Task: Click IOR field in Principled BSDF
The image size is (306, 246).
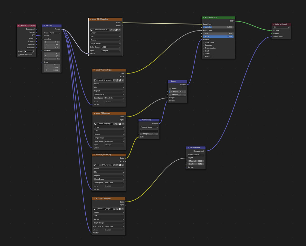Action: tap(218, 34)
